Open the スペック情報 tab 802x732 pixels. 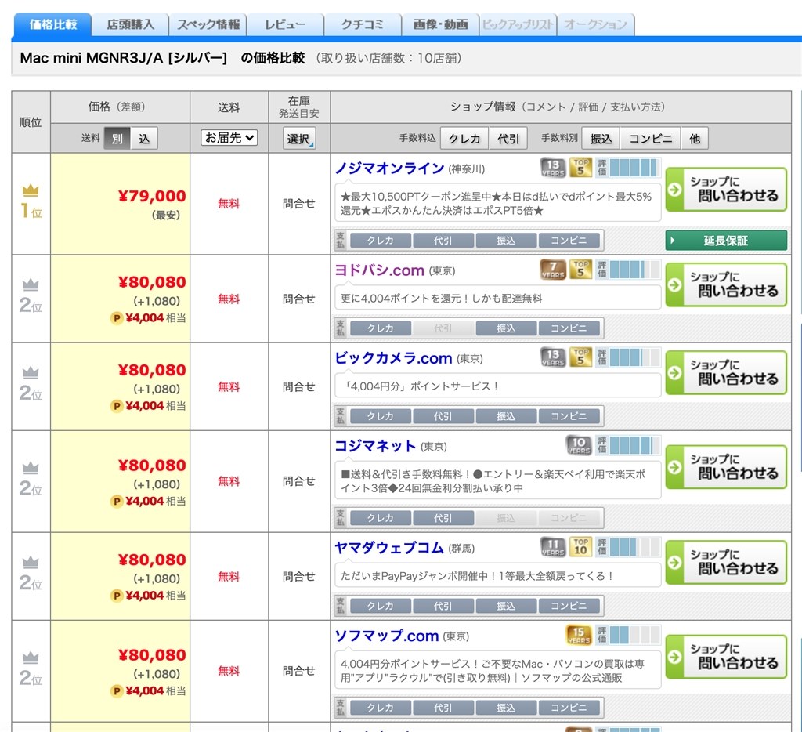pos(208,24)
